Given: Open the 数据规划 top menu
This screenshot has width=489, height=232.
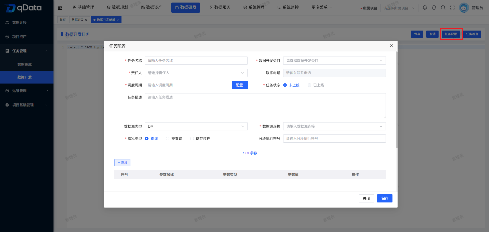Looking at the screenshot, I should click(x=117, y=7).
